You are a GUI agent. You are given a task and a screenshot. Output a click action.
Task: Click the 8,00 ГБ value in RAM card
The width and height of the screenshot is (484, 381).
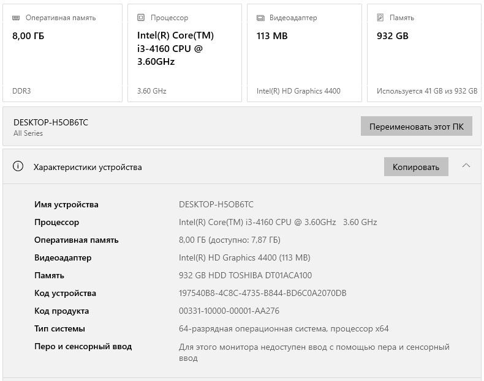(28, 36)
